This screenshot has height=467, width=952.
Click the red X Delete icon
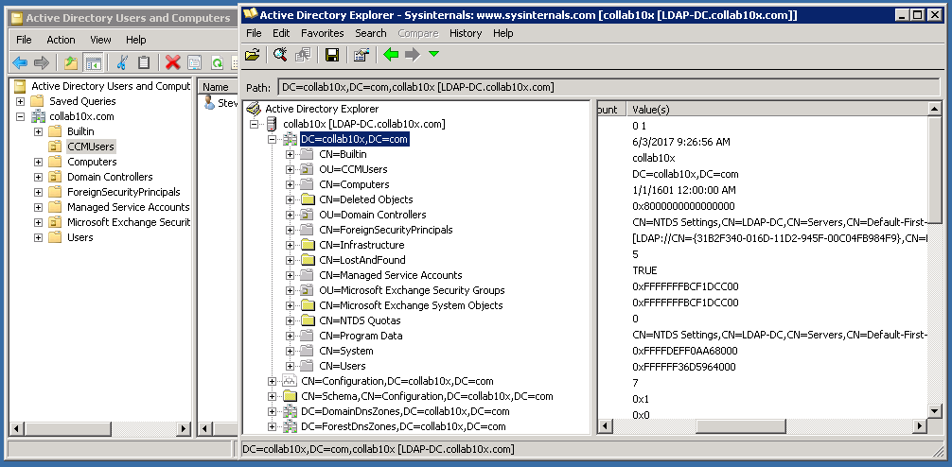coord(173,61)
